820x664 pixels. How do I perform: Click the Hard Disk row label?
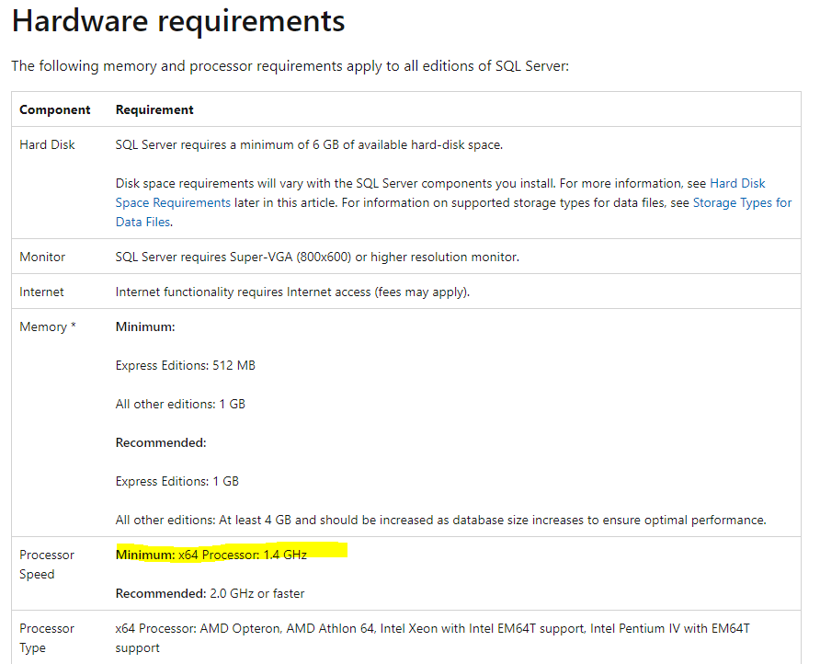tap(46, 144)
